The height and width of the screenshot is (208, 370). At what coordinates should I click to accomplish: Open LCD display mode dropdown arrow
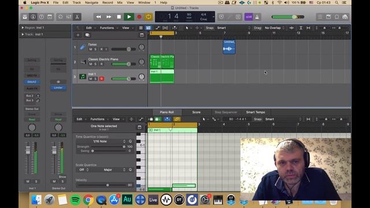coord(213,17)
